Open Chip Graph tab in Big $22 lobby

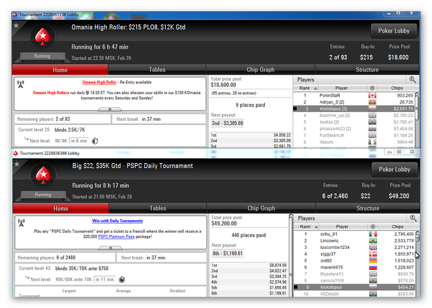click(261, 208)
